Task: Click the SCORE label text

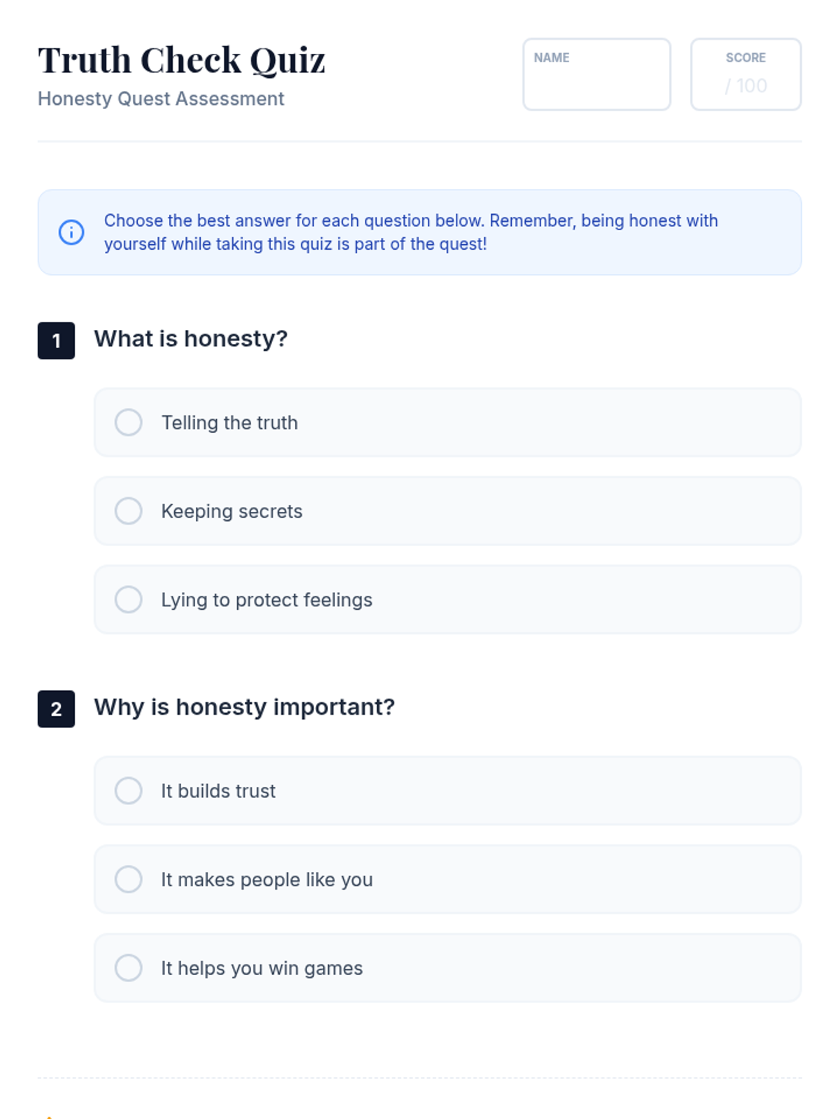Action: tap(745, 58)
